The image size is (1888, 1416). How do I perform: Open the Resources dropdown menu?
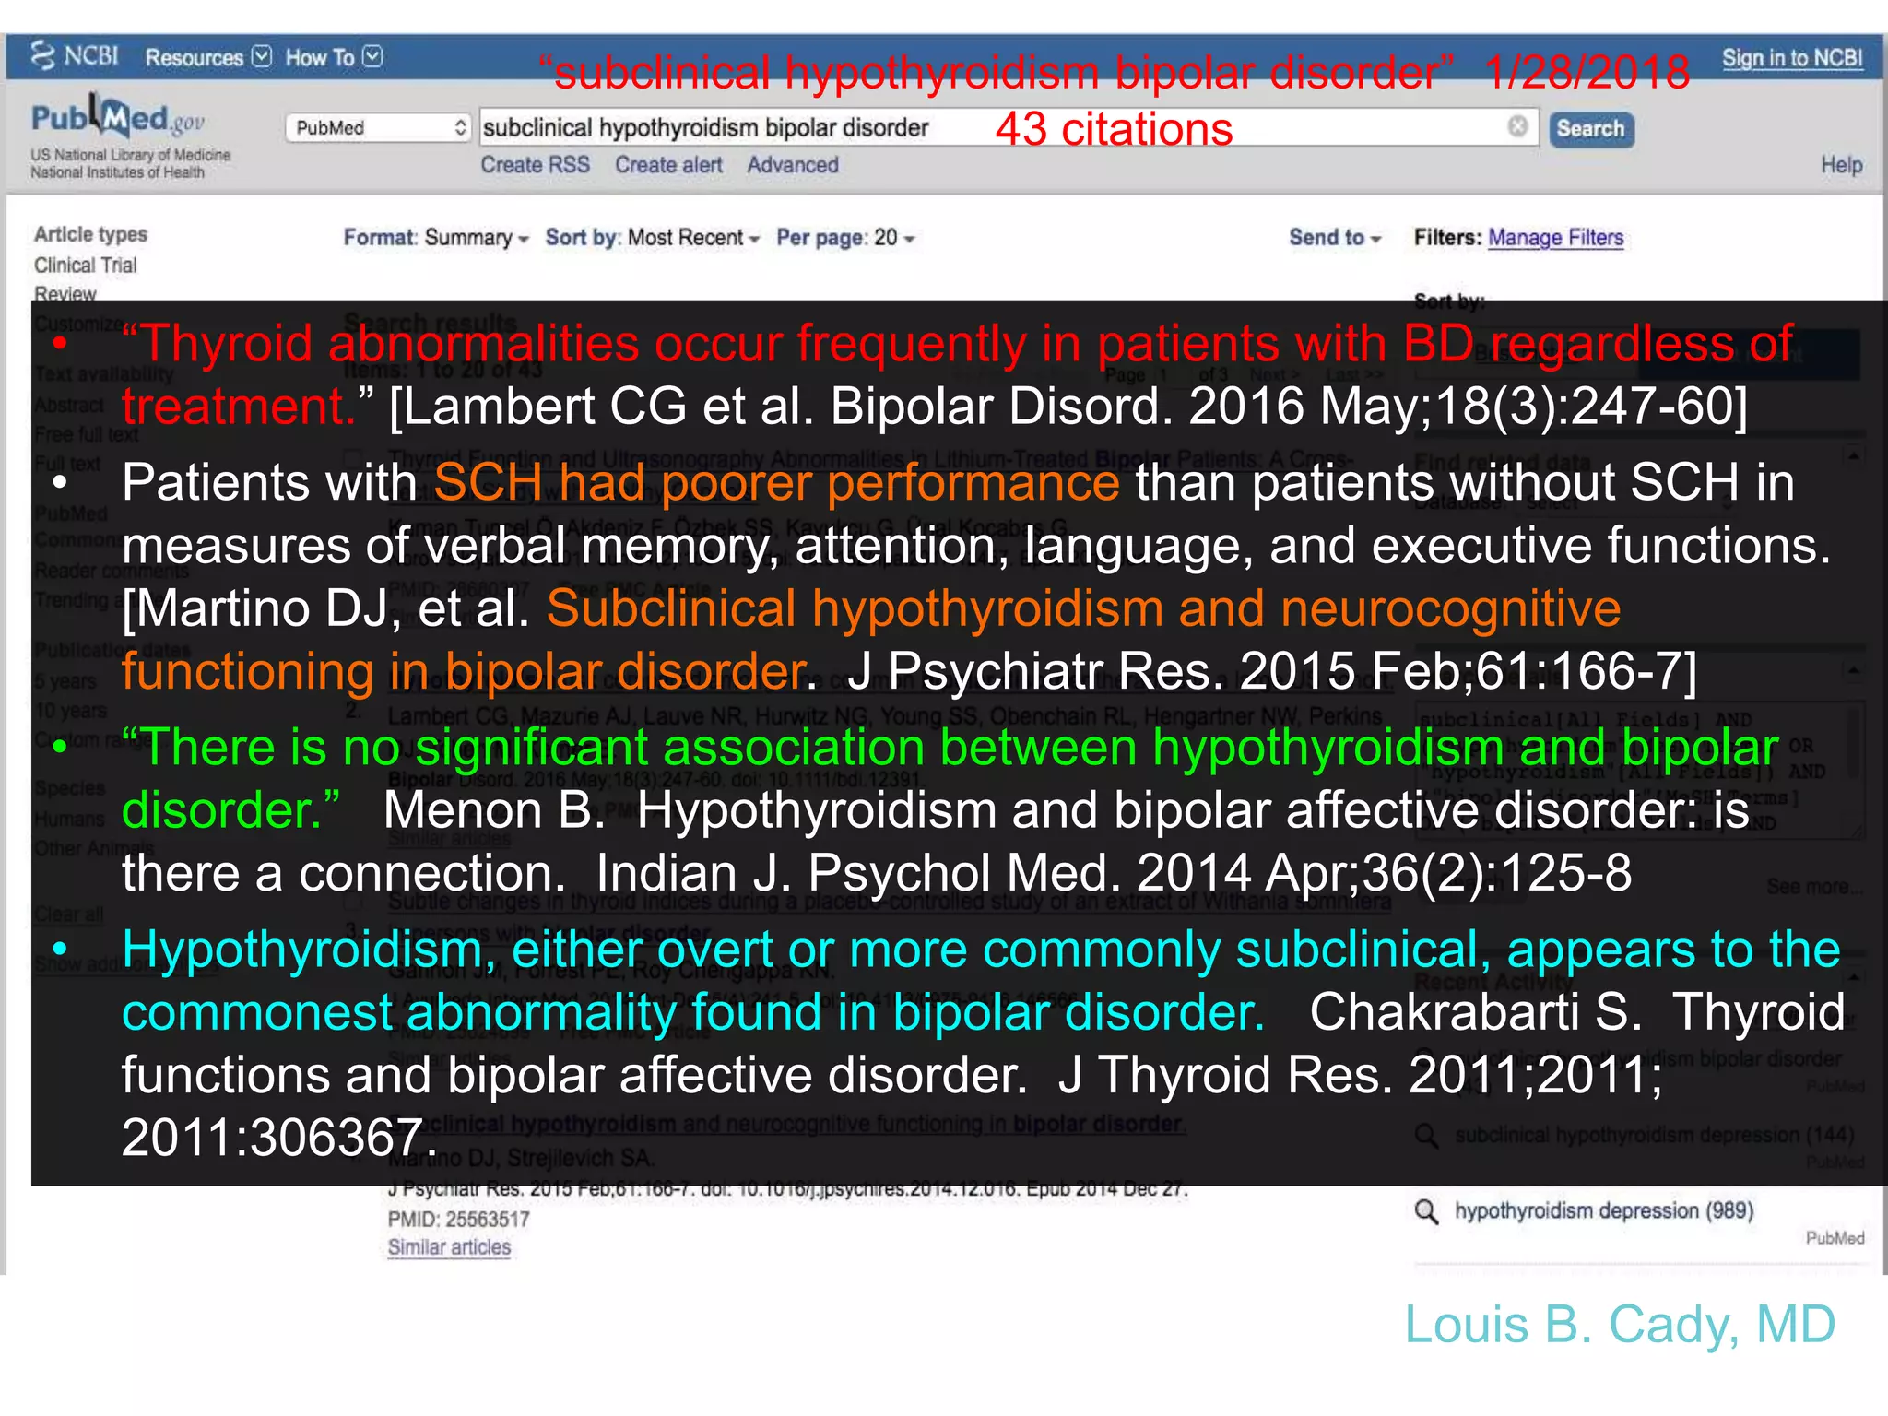208,57
